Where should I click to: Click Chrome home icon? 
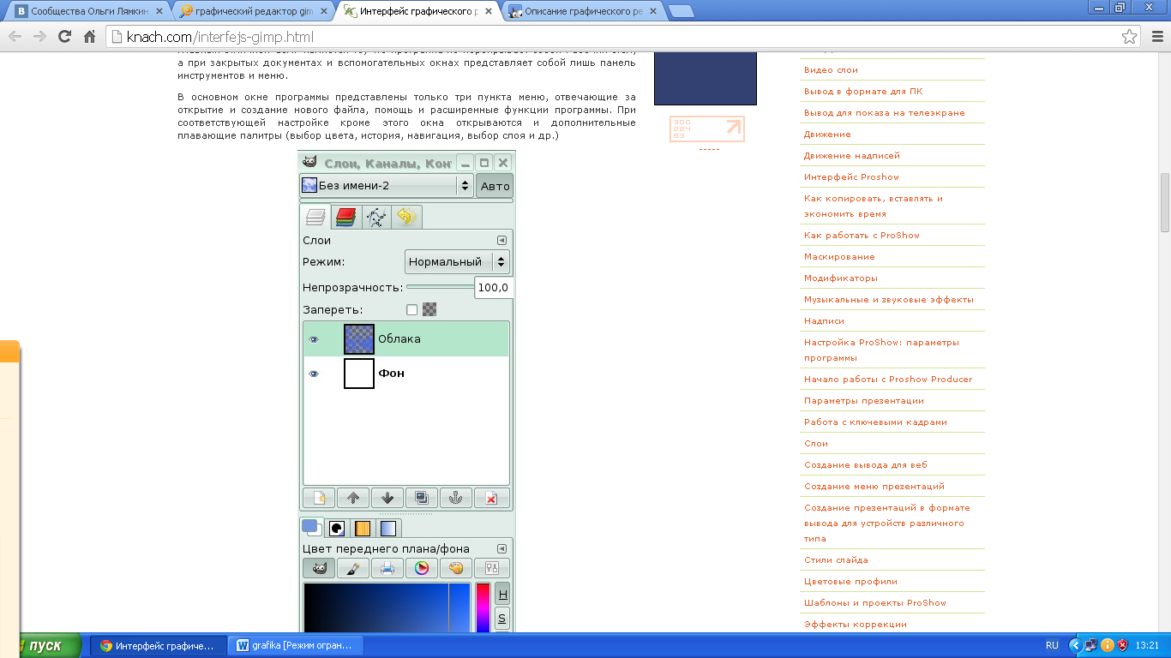[x=89, y=37]
